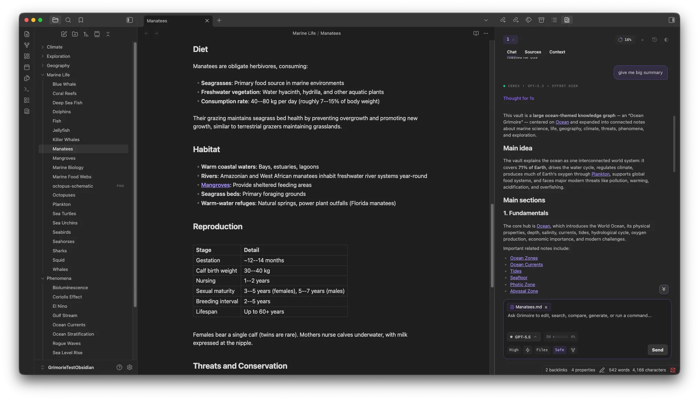Open the daily note calendar icon

[27, 67]
